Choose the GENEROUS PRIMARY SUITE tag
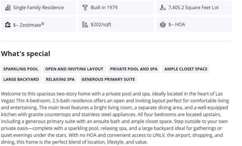 point(108,79)
